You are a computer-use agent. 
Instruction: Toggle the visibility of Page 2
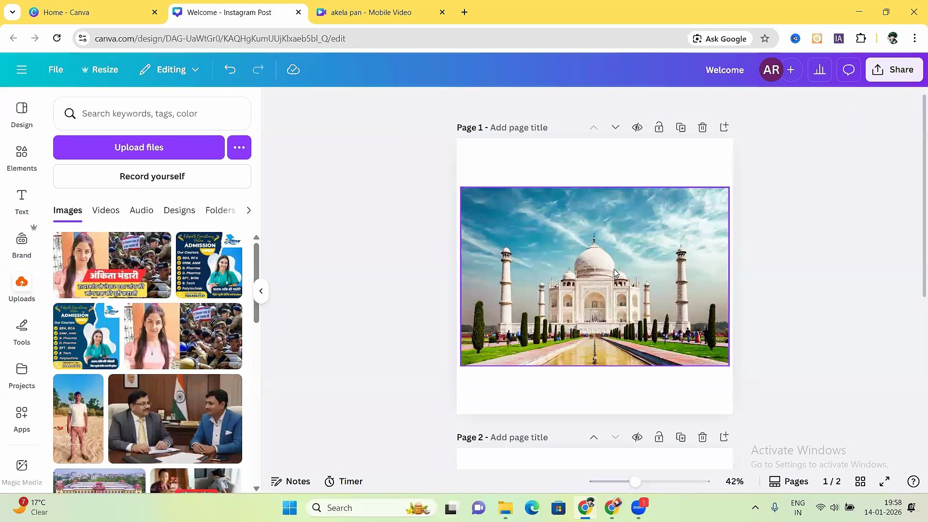[x=637, y=437]
